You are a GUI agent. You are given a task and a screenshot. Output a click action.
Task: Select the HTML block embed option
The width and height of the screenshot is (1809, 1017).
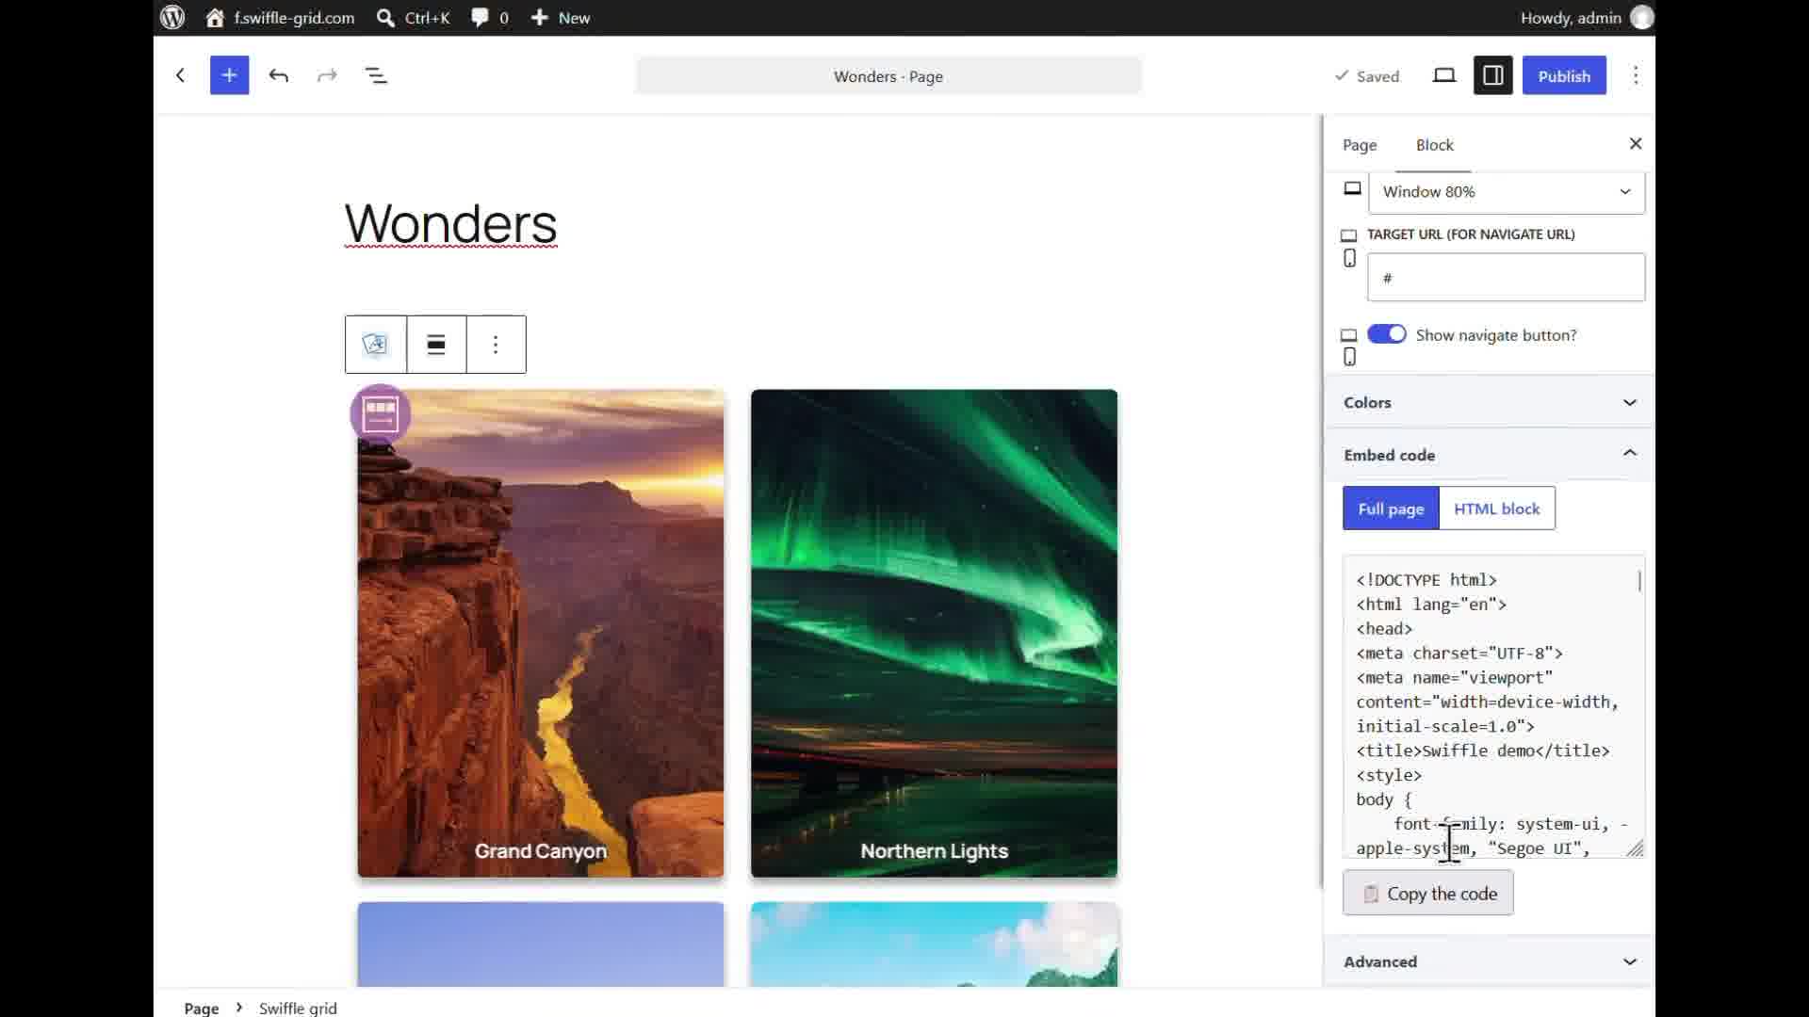click(1497, 508)
